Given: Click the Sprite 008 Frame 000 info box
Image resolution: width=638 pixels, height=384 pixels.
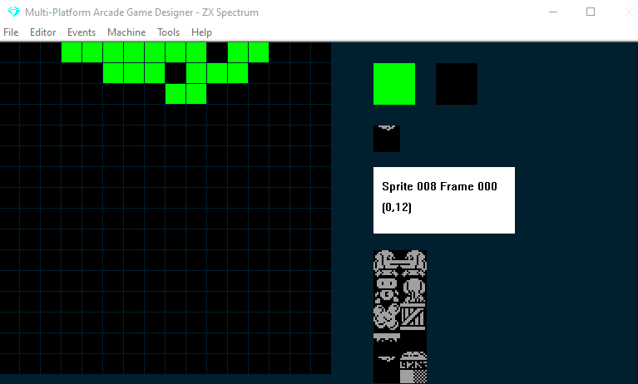Looking at the screenshot, I should [444, 200].
